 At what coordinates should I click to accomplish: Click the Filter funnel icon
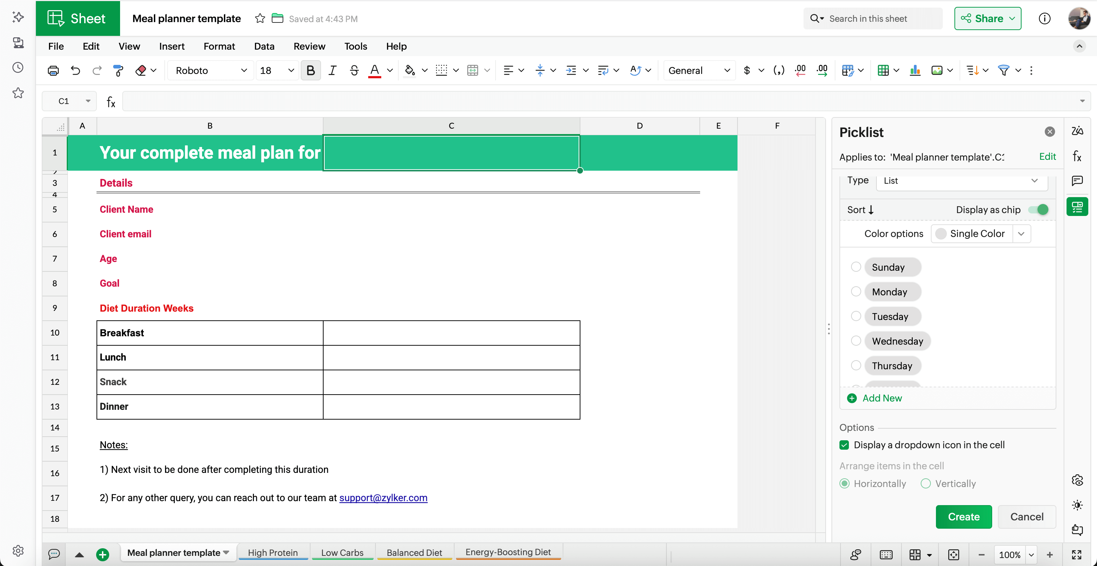click(x=1004, y=71)
